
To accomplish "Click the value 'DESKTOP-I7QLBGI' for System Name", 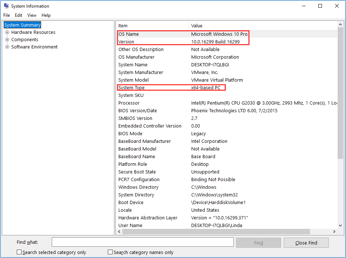I will [210, 64].
